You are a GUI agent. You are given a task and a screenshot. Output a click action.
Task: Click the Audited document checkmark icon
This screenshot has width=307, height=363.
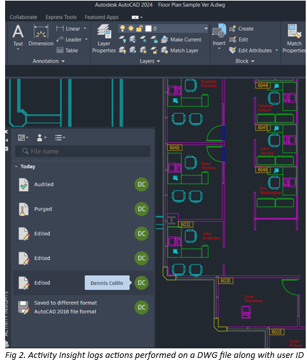tap(24, 185)
